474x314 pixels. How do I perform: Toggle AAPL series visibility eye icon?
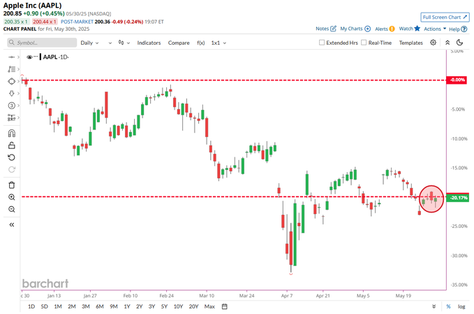29,57
